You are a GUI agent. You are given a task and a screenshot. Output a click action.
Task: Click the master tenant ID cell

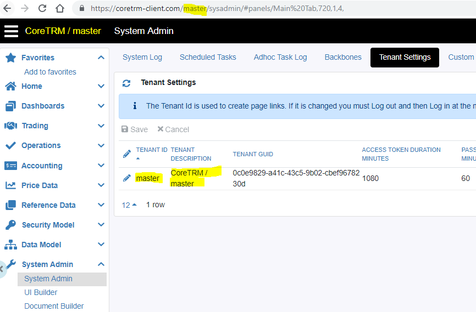tap(147, 178)
